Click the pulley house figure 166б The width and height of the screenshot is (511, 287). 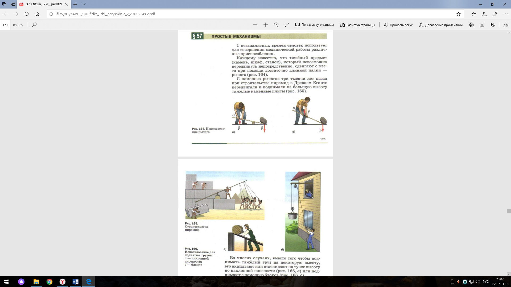[303, 212]
